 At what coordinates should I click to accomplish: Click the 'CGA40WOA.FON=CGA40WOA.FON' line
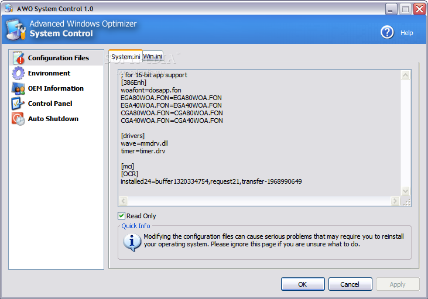172,121
